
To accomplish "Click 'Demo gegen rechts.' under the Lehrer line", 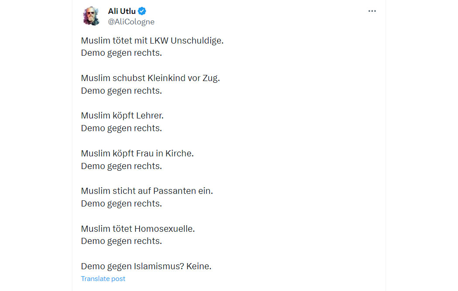I will click(x=121, y=129).
